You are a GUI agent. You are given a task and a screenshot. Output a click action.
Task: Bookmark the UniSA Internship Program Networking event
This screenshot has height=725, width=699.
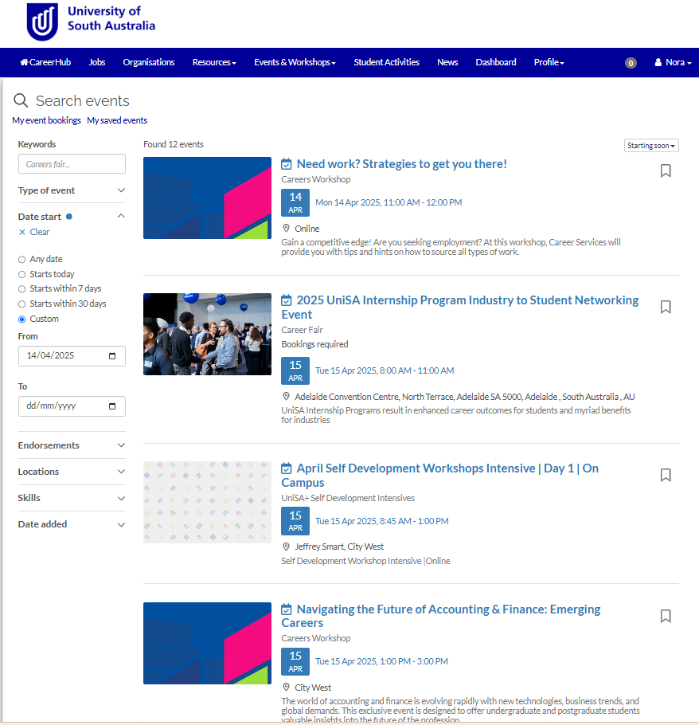[666, 307]
